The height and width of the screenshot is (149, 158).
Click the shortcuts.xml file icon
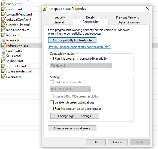pos(4,66)
